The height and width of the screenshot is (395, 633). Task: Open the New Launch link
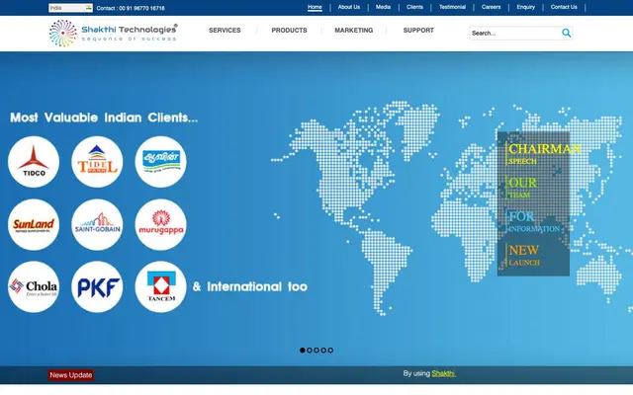[523, 255]
